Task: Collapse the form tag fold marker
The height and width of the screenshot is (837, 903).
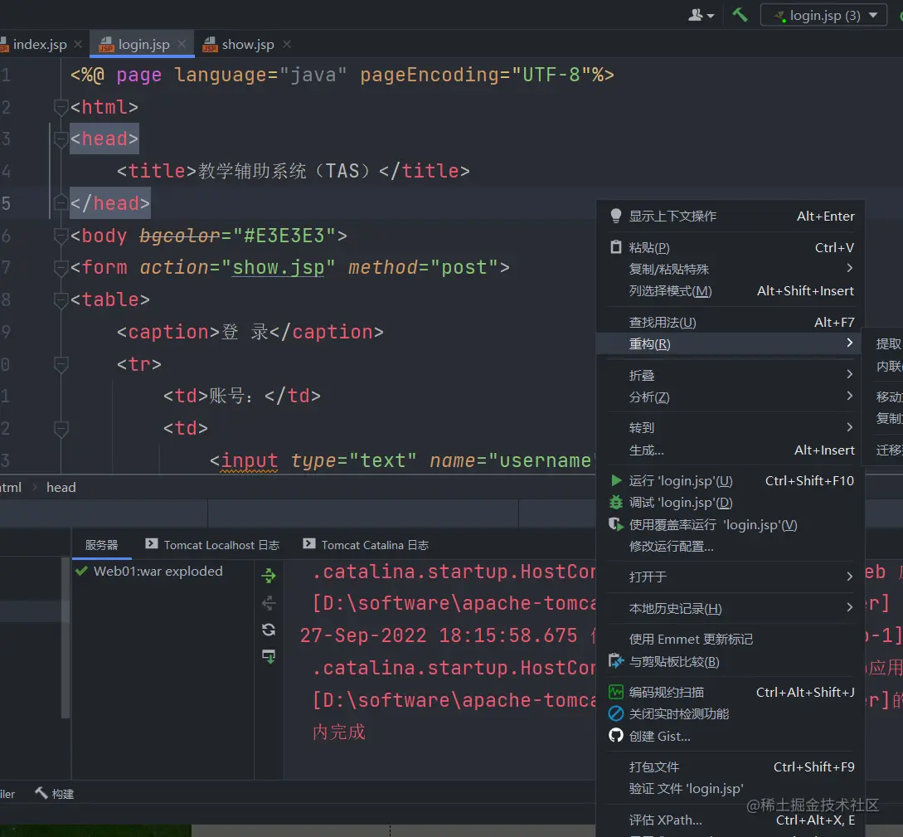Action: (x=61, y=267)
